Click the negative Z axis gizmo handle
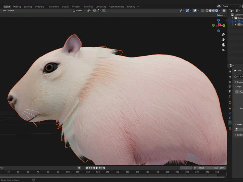Screen dimensions: 243x182 pyautogui.click(x=219, y=31)
